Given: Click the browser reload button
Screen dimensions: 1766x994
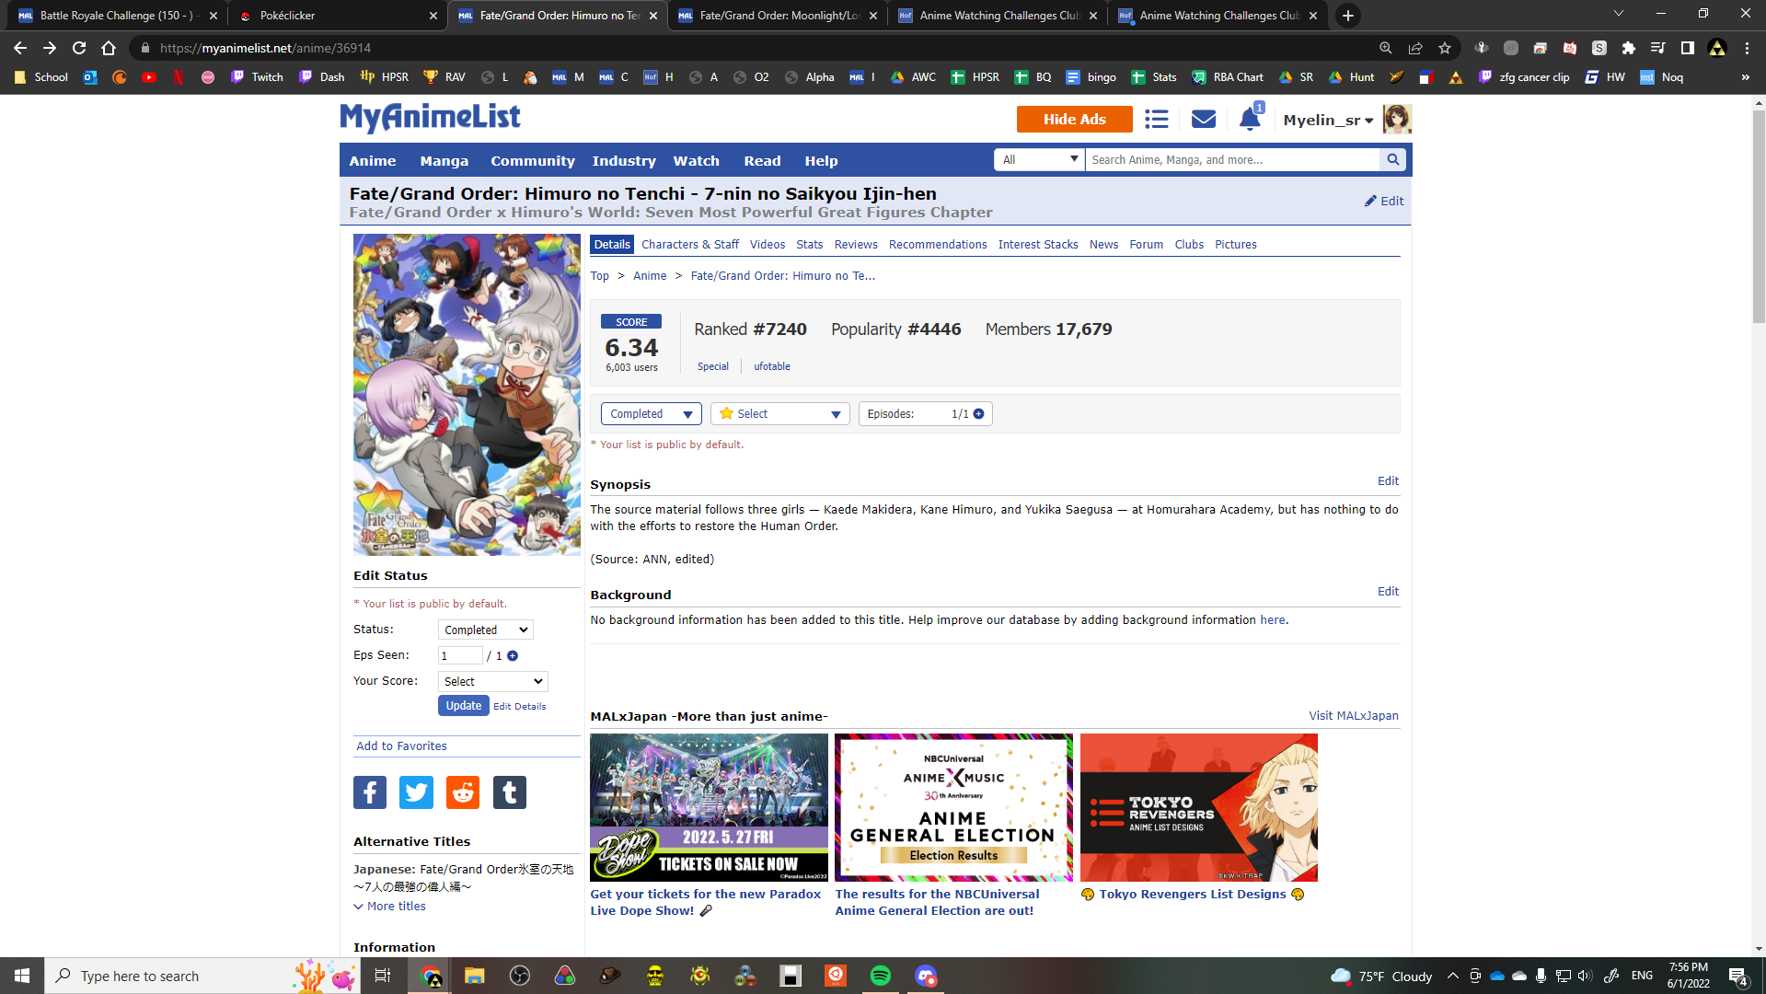Looking at the screenshot, I should [x=79, y=48].
